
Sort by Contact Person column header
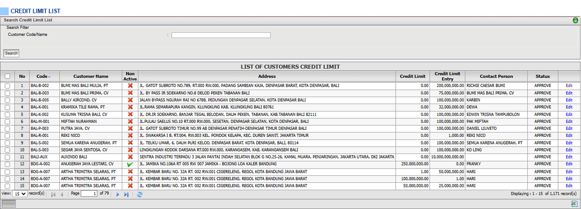496,76
